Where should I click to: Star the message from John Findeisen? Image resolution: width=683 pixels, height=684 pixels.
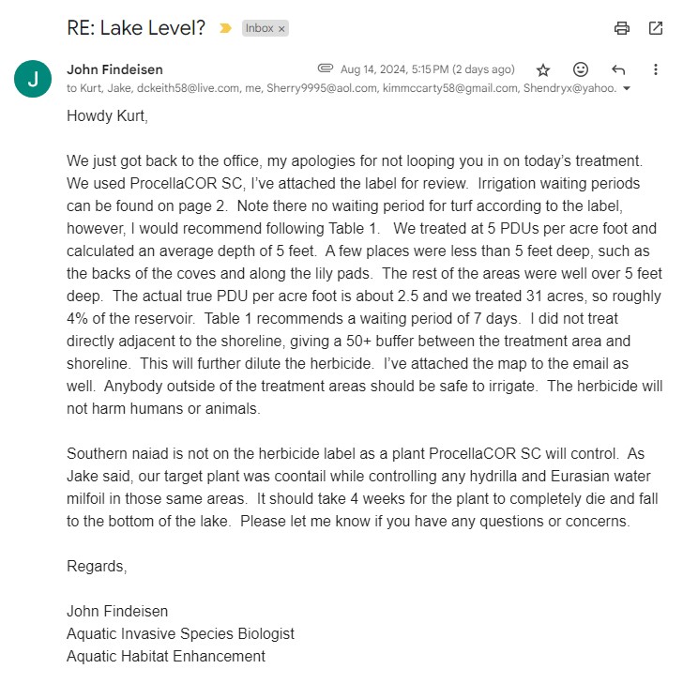543,69
